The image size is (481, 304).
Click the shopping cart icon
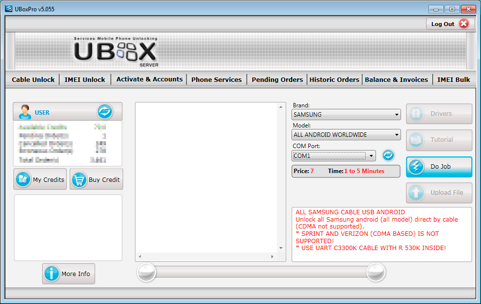coord(79,180)
